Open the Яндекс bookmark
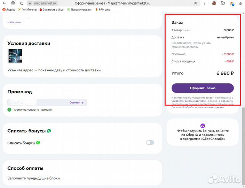This screenshot has height=188, width=245. 9,10
